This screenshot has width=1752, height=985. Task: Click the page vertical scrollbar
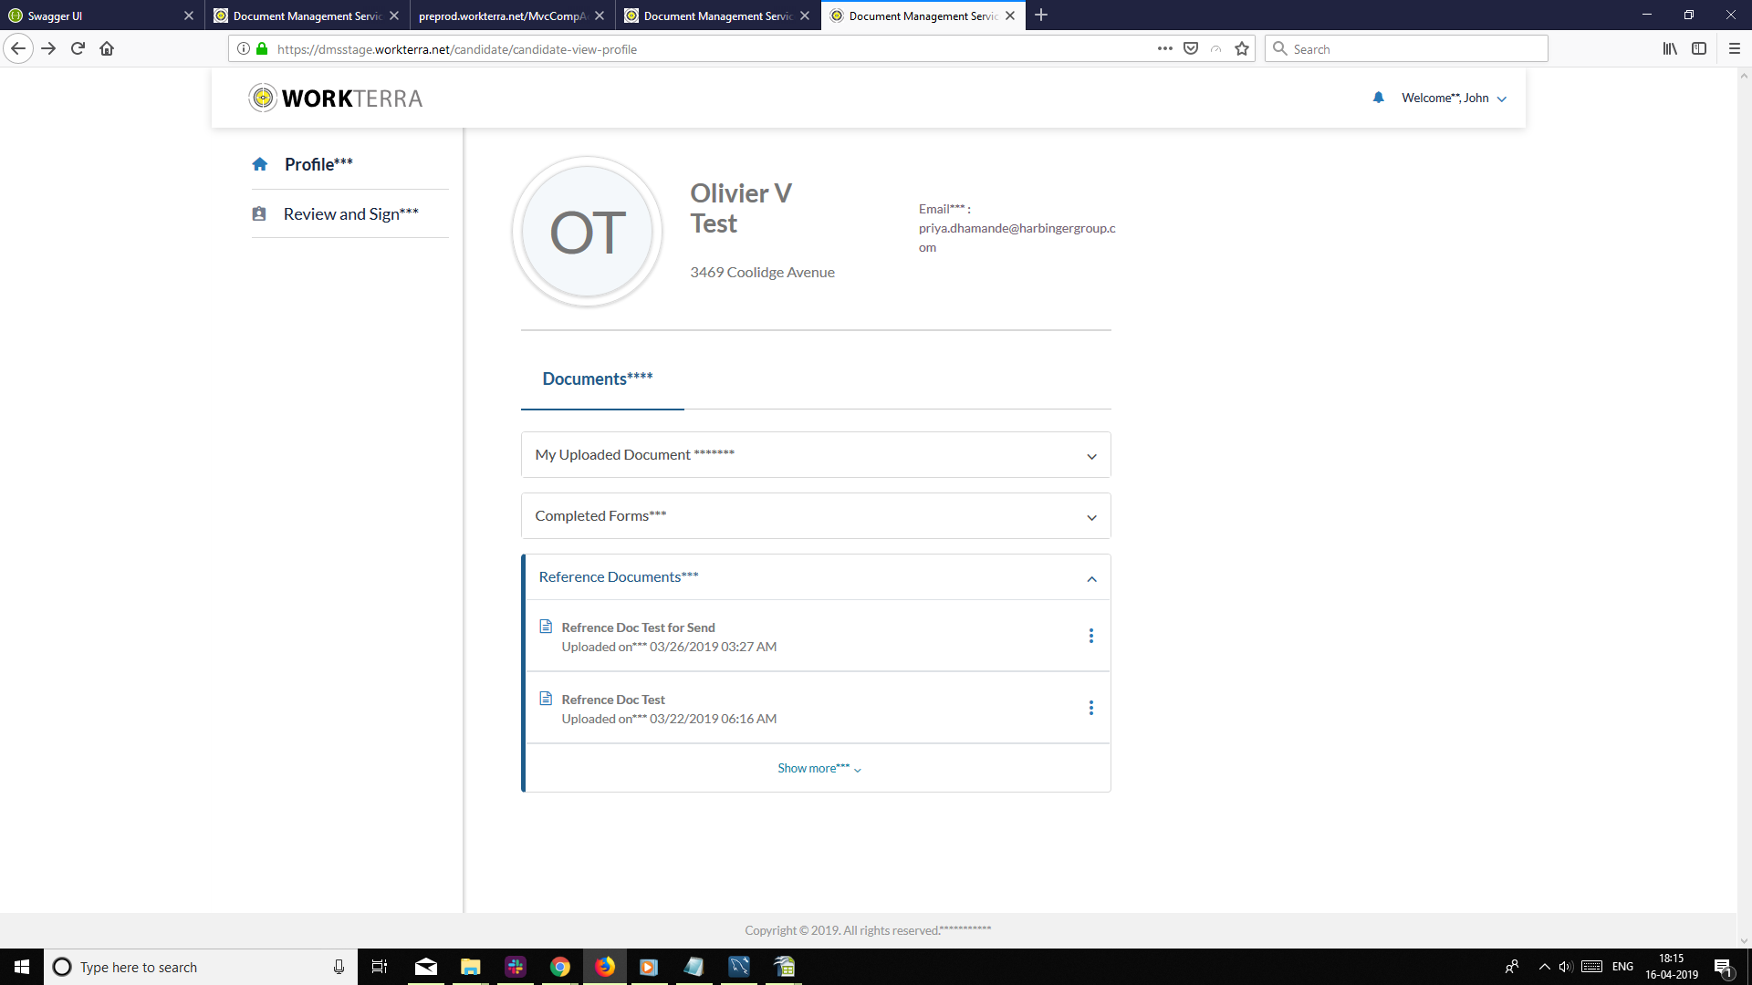tap(1744, 508)
